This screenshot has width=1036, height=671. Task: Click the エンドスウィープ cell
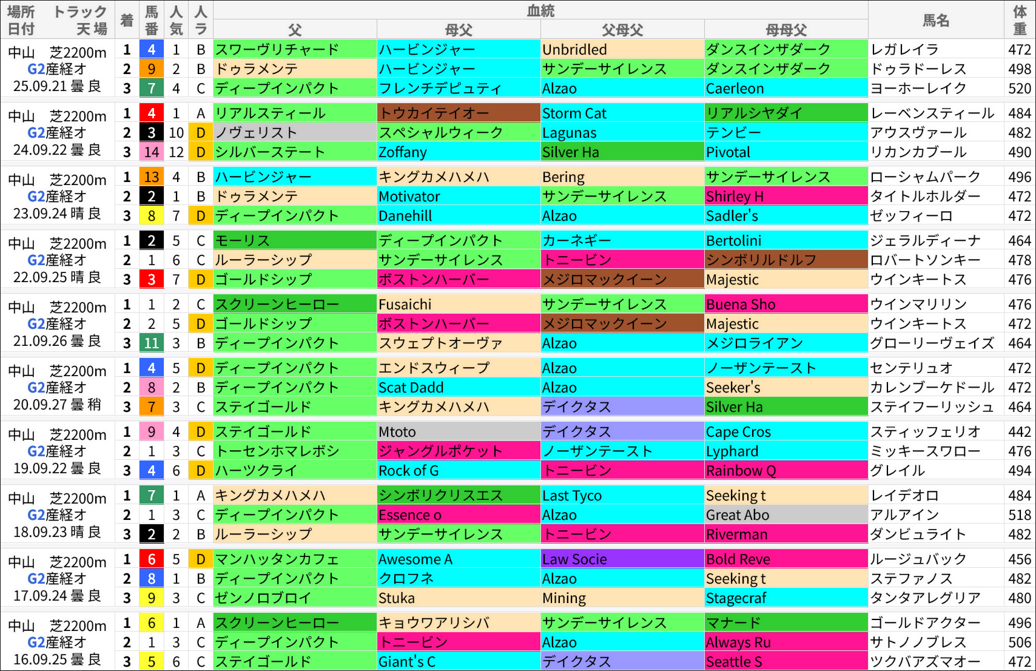[x=459, y=368]
